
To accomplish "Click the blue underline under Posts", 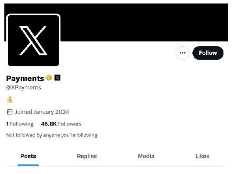I will click(28, 165).
